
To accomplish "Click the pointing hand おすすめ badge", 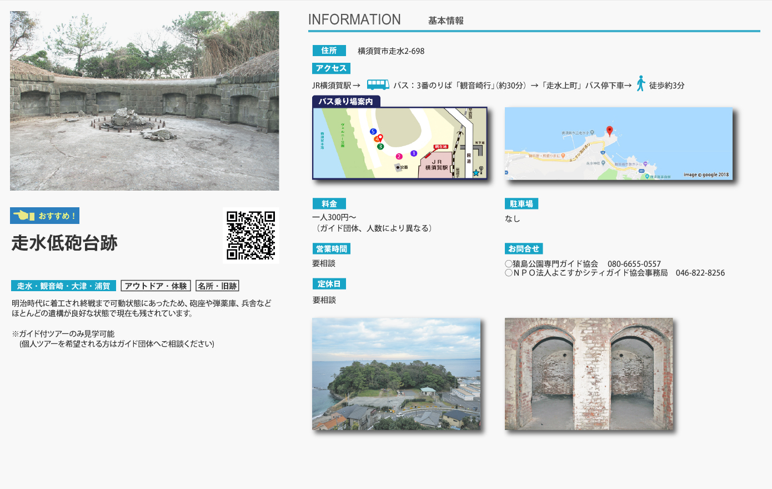I will pos(44,216).
